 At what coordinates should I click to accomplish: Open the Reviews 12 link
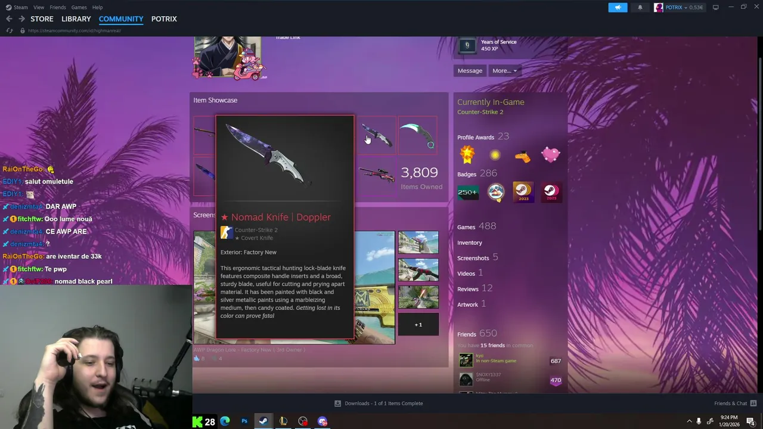click(474, 288)
